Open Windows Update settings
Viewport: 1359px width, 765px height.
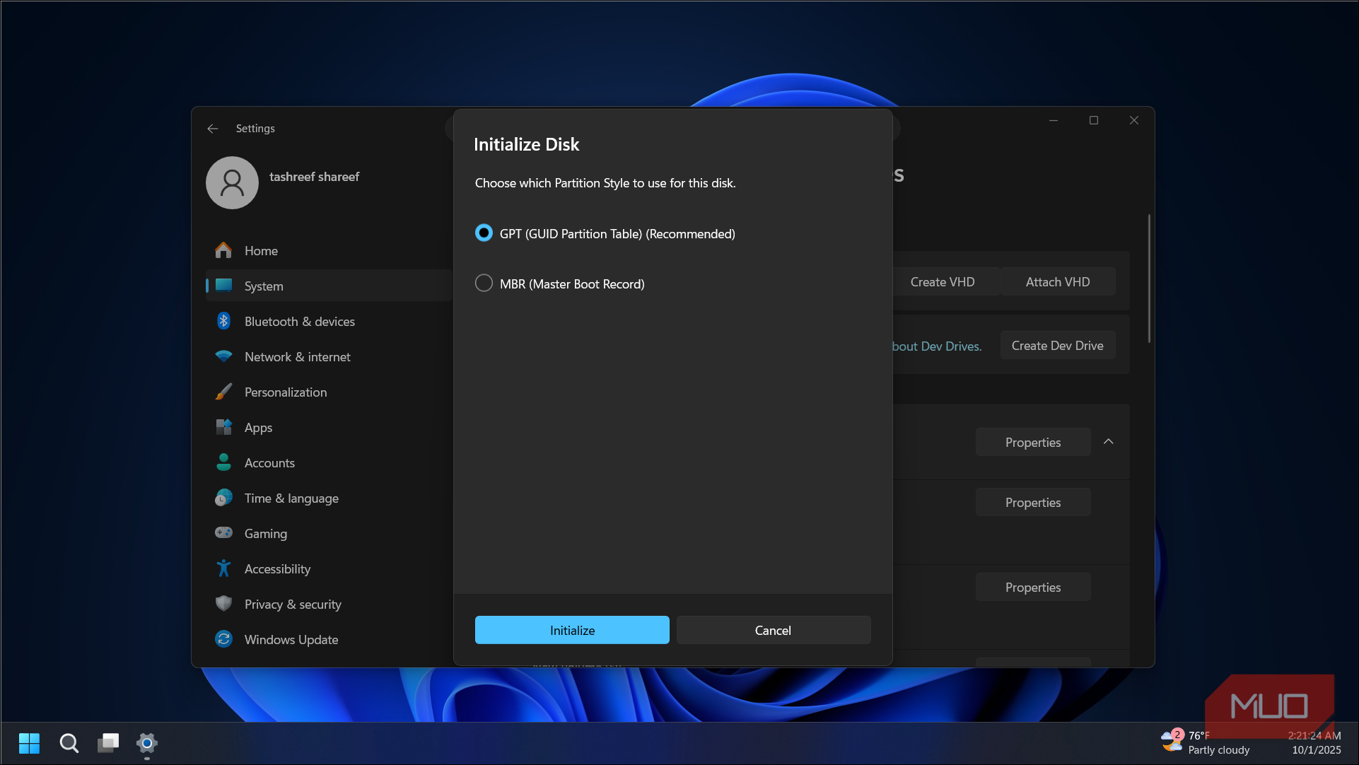(x=329, y=639)
